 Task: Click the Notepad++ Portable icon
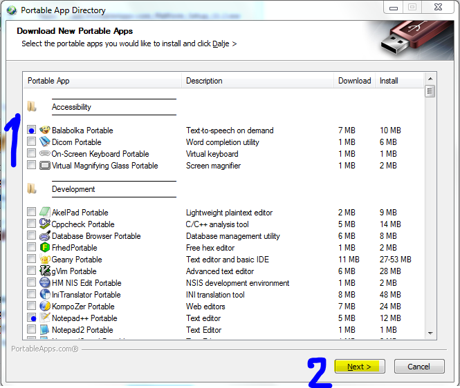point(44,318)
